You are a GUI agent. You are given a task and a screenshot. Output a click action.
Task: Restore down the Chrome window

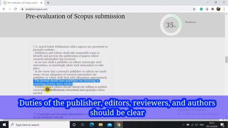coord(216,2)
